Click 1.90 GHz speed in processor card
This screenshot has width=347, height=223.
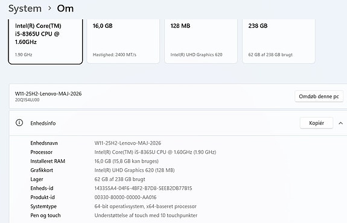(x=24, y=55)
